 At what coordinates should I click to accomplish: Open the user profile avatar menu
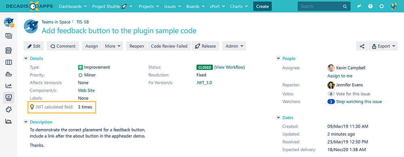point(393,6)
